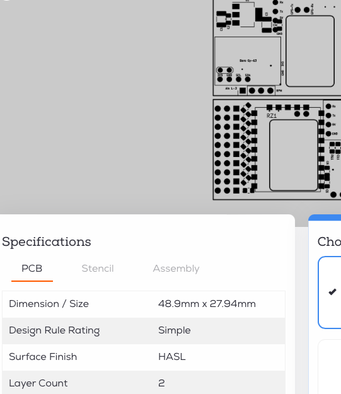
Task: Click the Baro Gy-63 module outline
Action: click(248, 61)
